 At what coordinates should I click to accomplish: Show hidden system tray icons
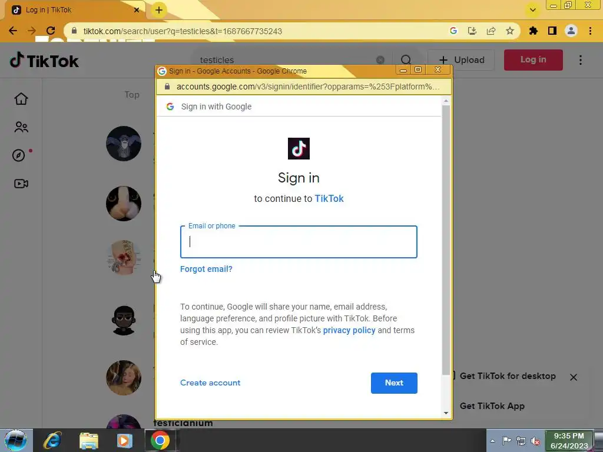pyautogui.click(x=492, y=440)
